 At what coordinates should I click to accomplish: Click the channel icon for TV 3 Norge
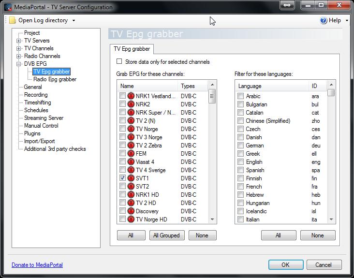[131, 137]
